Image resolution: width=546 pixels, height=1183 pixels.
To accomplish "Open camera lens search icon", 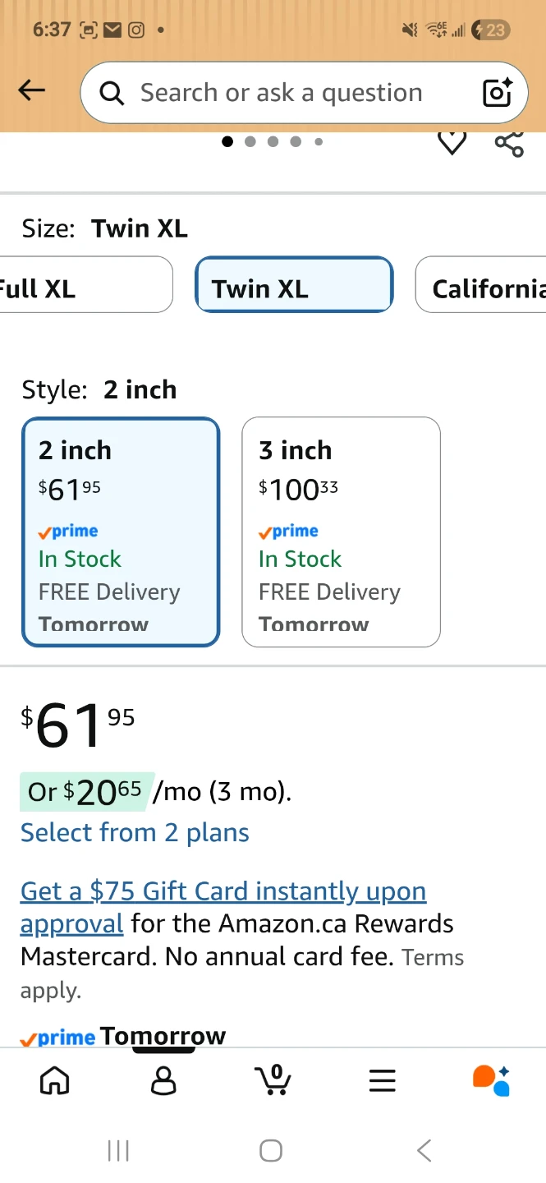I will (497, 93).
